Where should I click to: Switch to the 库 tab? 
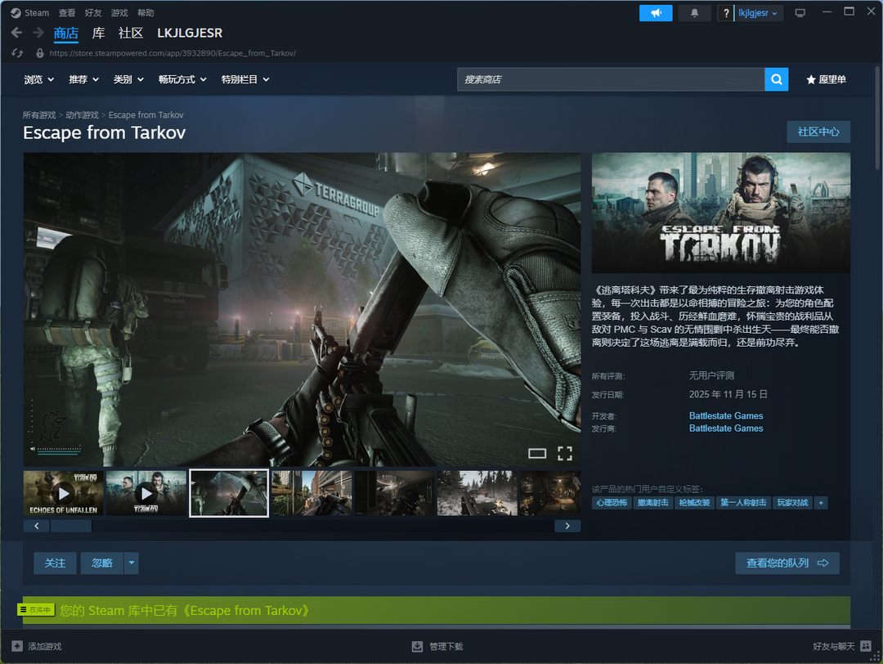(x=98, y=33)
